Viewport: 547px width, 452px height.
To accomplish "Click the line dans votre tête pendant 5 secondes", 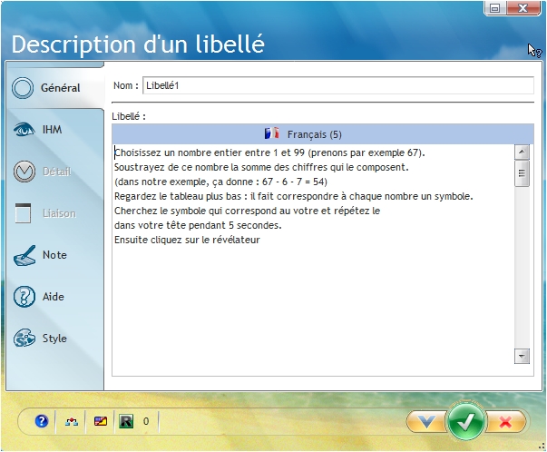I will point(198,225).
